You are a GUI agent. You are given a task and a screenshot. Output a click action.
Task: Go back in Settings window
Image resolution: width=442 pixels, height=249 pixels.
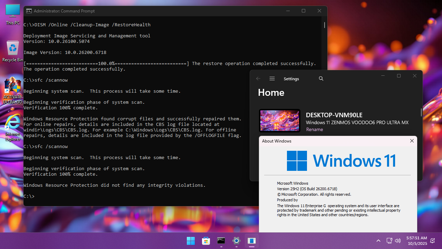[258, 79]
